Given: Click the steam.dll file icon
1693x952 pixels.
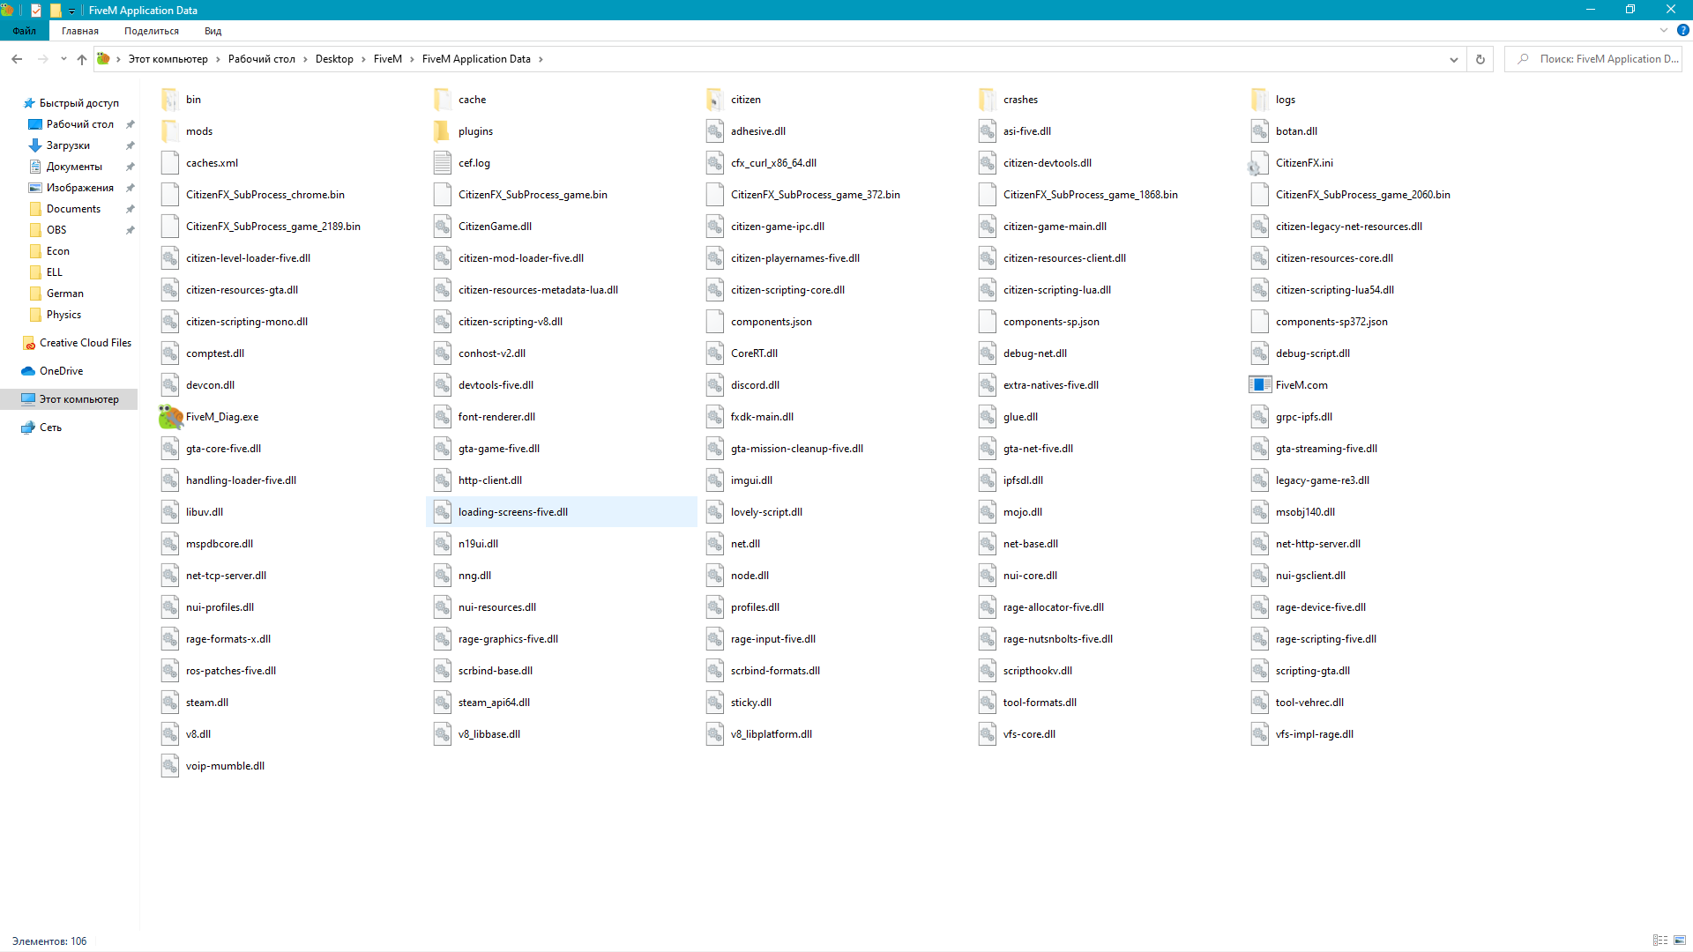Looking at the screenshot, I should coord(170,703).
